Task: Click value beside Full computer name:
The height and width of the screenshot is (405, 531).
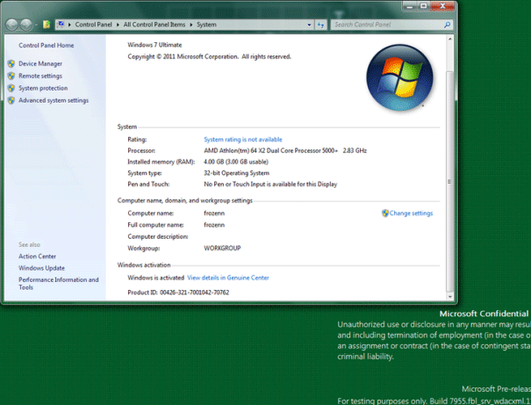Action: [x=214, y=225]
